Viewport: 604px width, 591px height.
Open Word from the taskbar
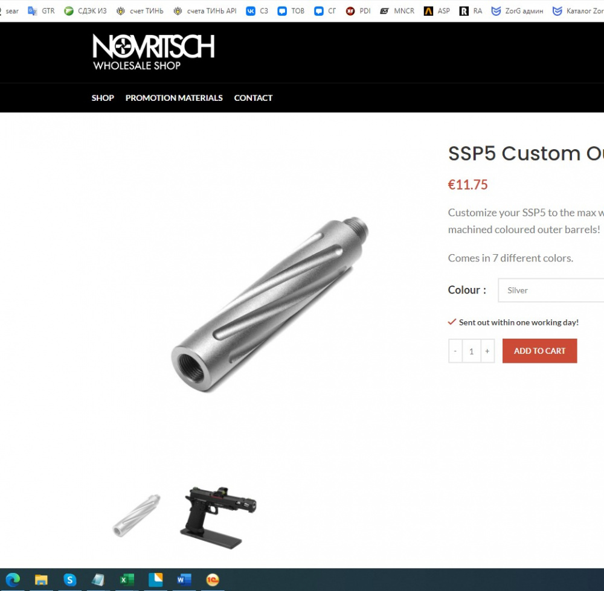click(x=184, y=580)
